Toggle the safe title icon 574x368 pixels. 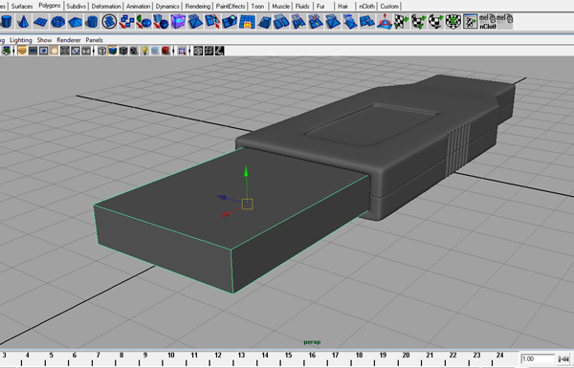(86, 51)
